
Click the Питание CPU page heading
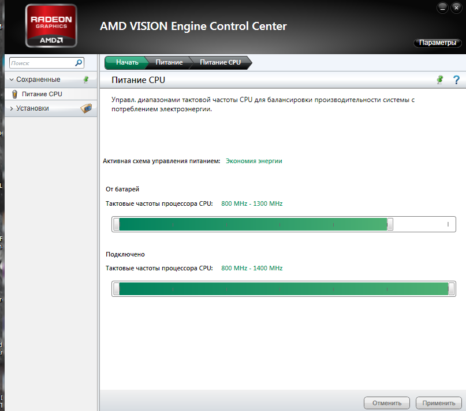pos(138,80)
